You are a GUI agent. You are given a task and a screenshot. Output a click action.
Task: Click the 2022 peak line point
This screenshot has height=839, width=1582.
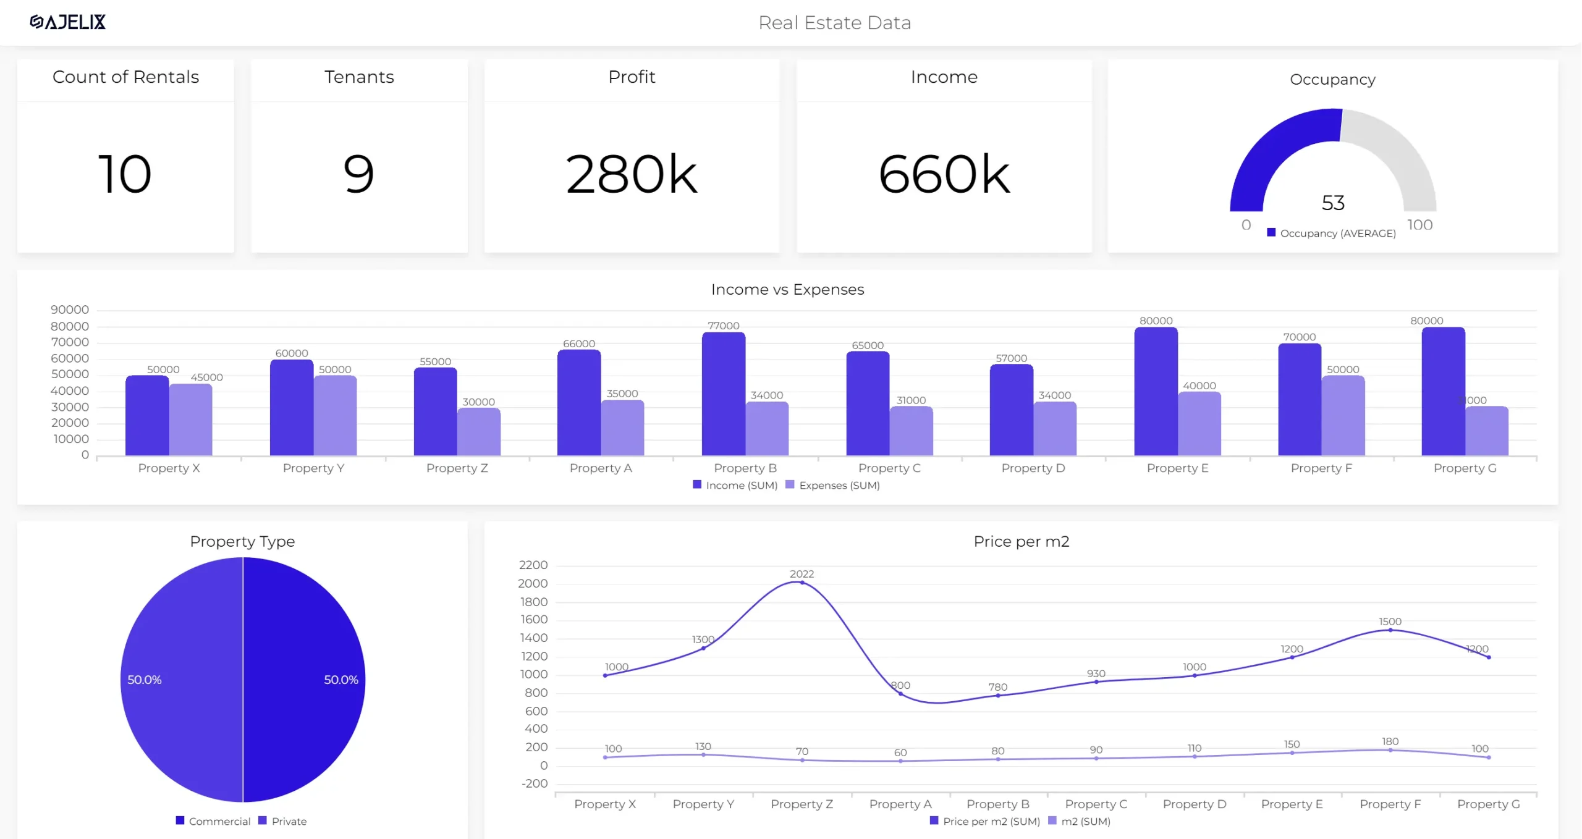point(802,582)
